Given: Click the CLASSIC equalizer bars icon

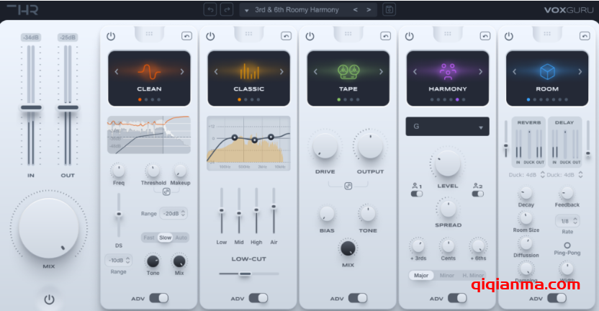Looking at the screenshot, I should [249, 71].
